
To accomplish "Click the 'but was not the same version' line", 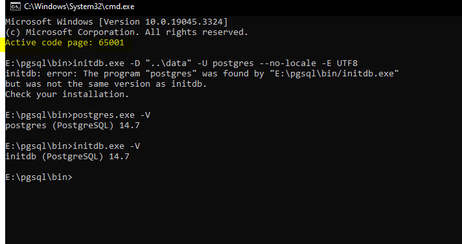I will [x=106, y=84].
